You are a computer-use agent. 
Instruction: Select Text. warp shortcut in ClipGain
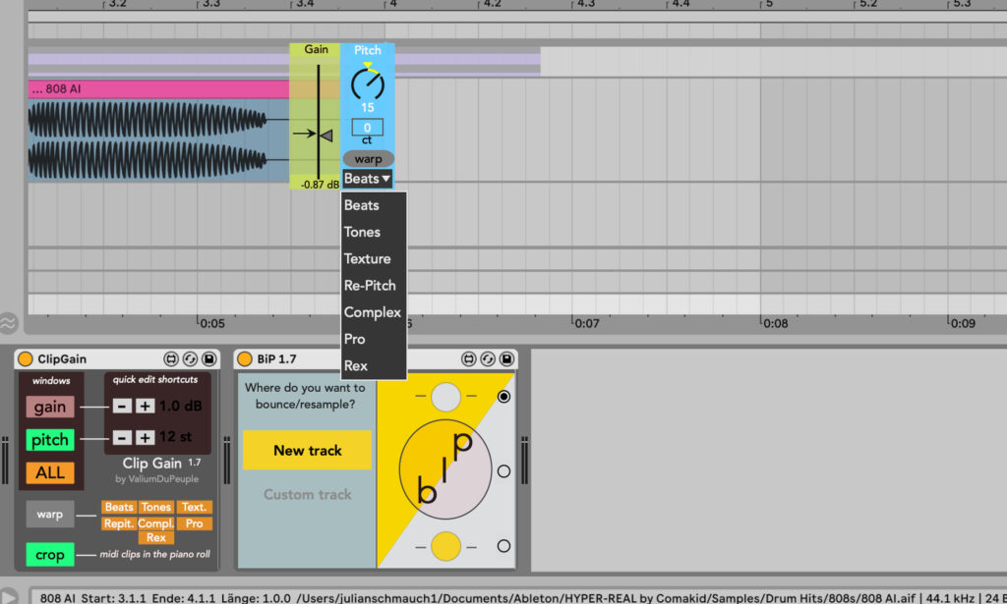tap(194, 507)
